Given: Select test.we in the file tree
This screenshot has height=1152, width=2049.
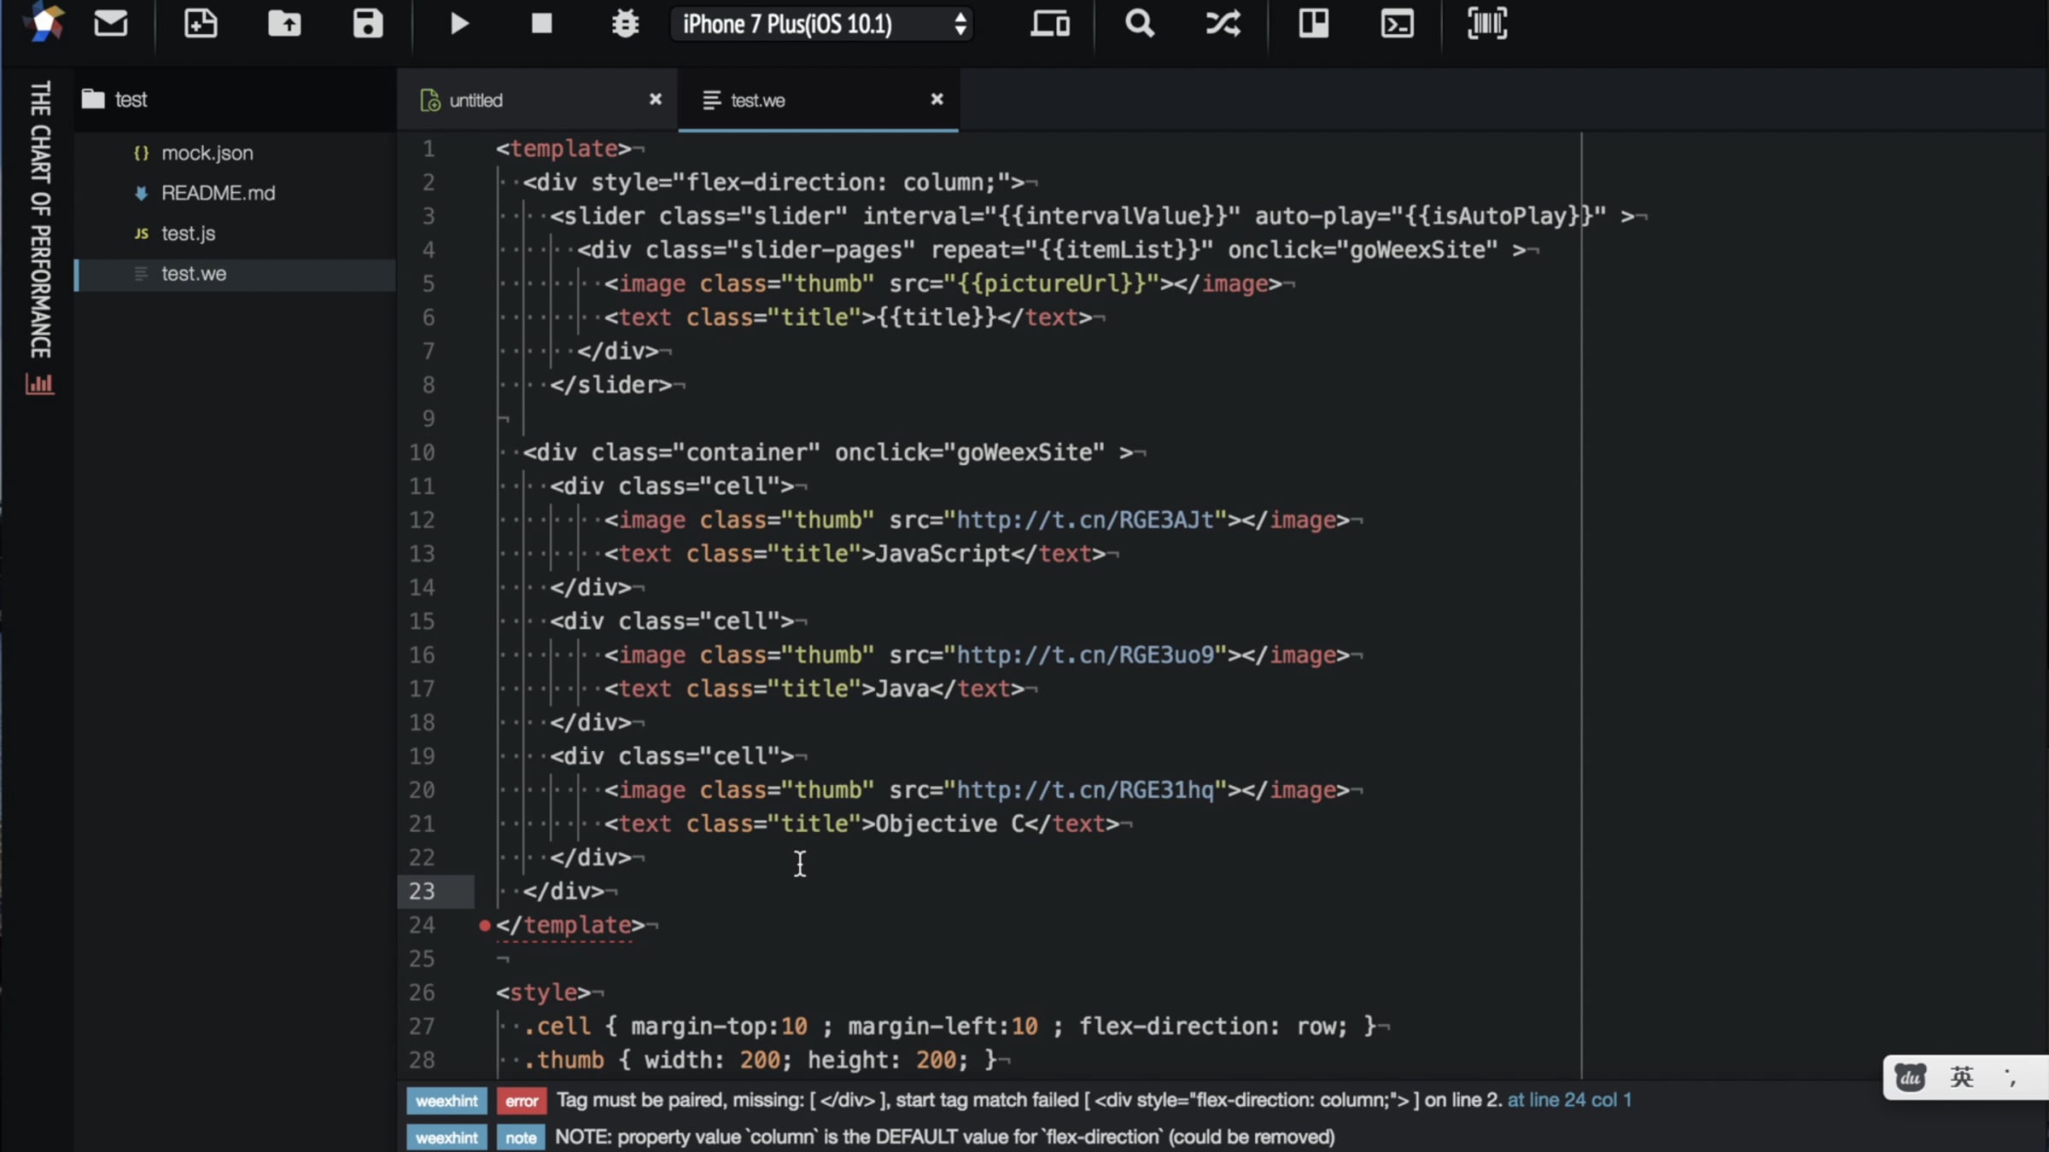Looking at the screenshot, I should 235,274.
